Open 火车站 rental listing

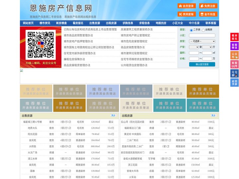tap(132, 177)
